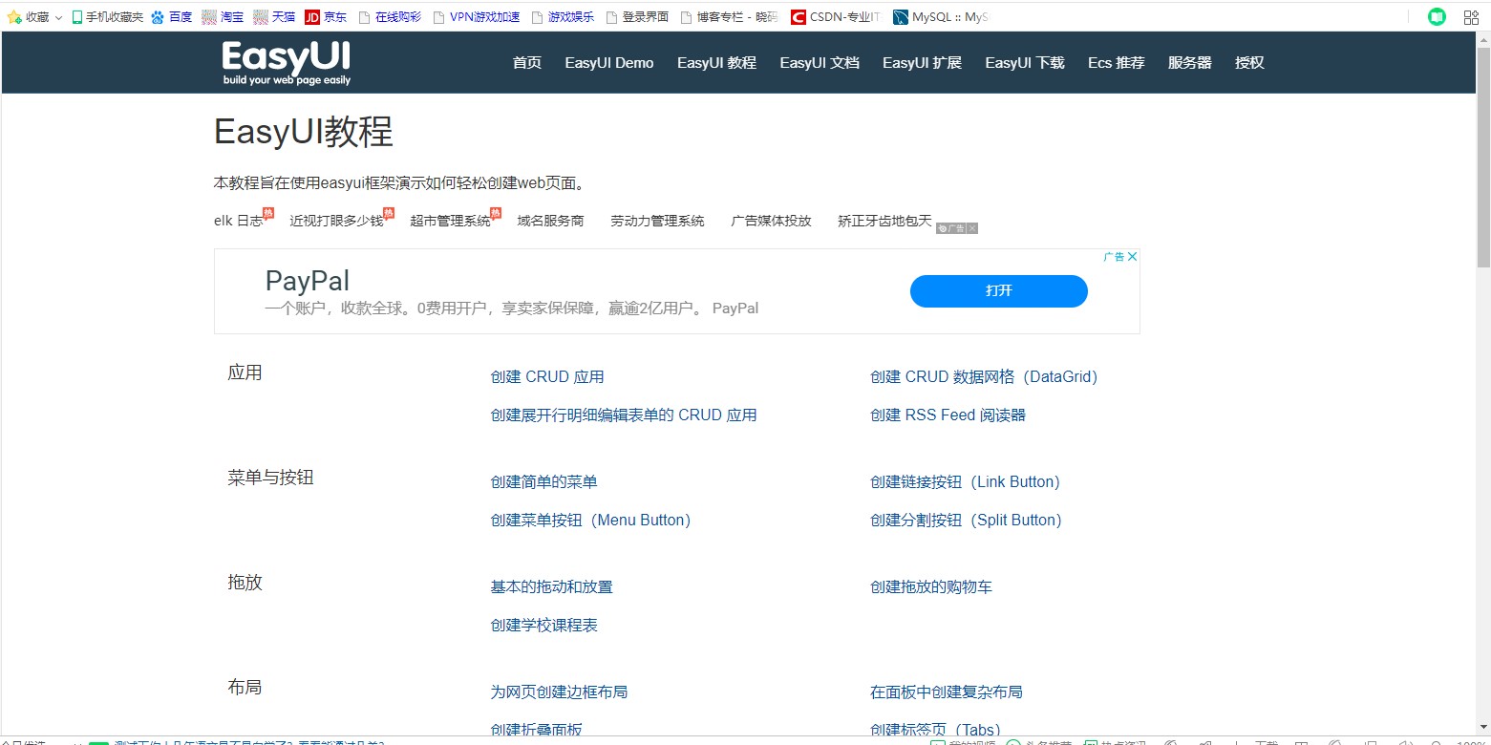Open the EasyUI 下载 nav item
This screenshot has width=1491, height=745.
coord(1025,63)
